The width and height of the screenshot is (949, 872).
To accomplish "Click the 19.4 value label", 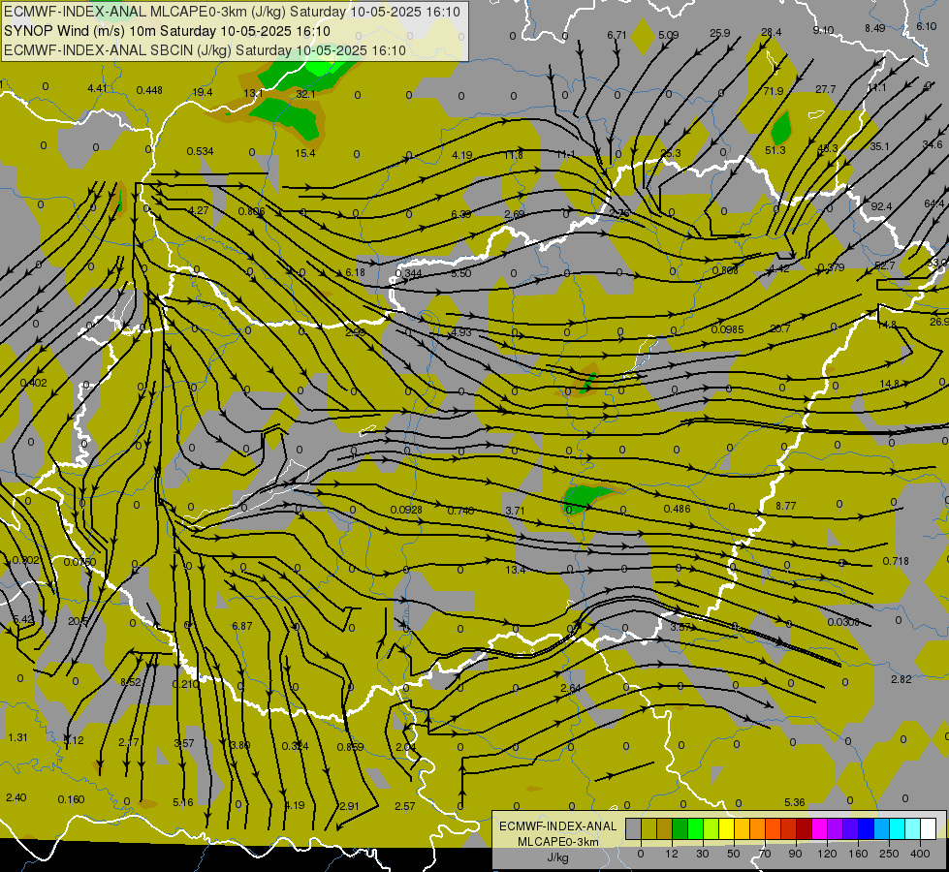I will (203, 92).
